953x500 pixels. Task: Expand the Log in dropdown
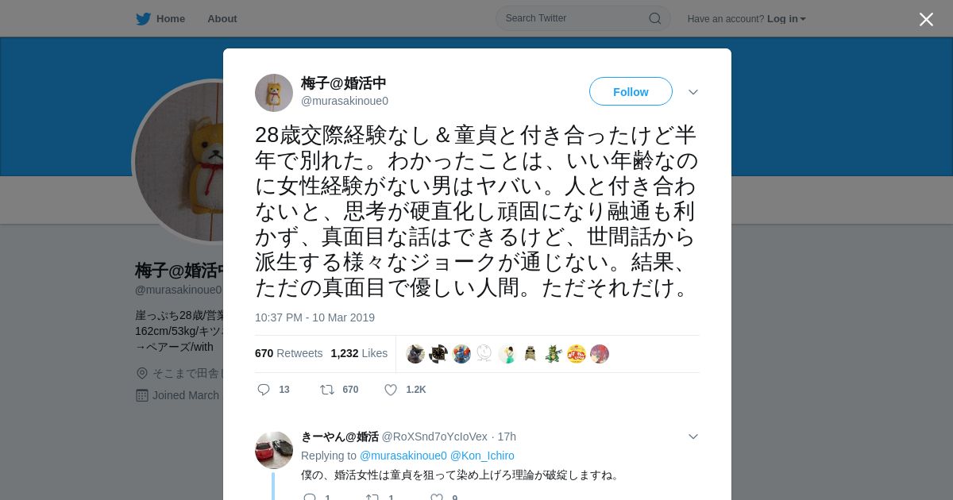coord(786,19)
